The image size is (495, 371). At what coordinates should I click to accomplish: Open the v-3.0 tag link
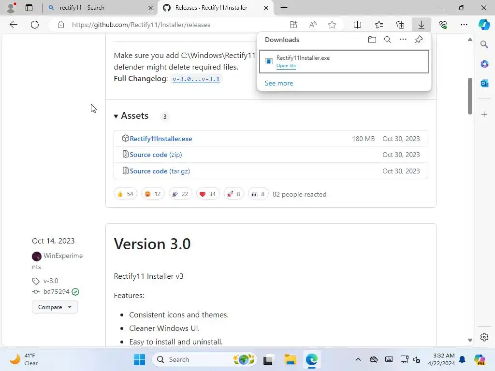click(51, 281)
